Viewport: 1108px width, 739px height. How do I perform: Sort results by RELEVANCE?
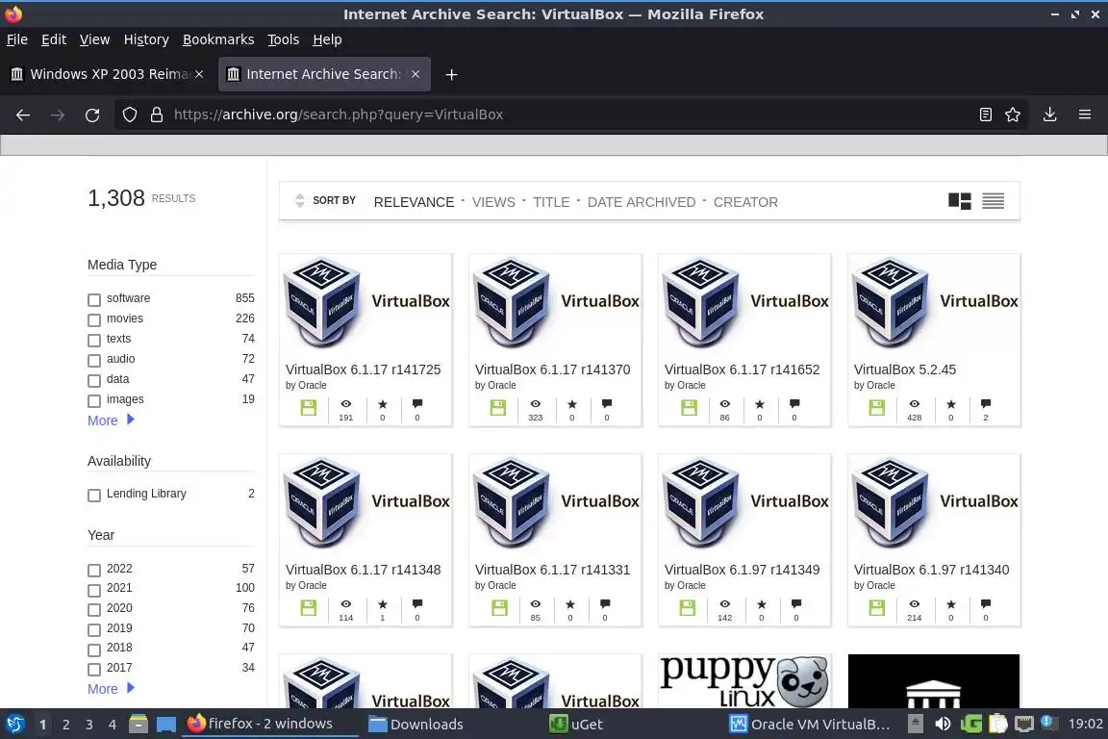[x=415, y=202]
